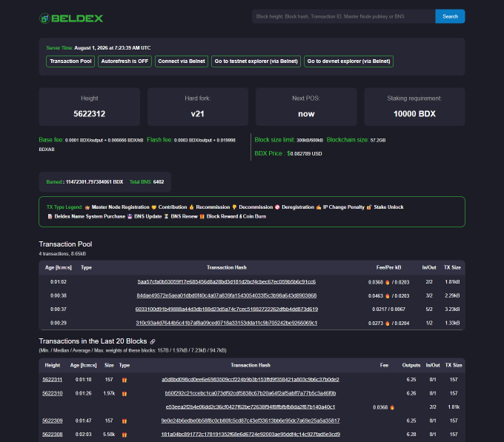Click the Beldex logo
The image size is (504, 442).
pos(71,19)
